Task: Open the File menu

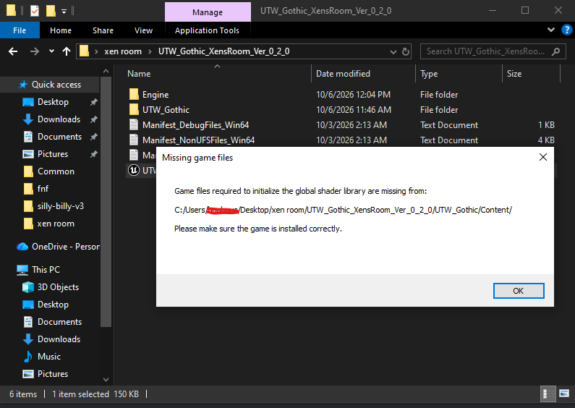Action: (20, 30)
